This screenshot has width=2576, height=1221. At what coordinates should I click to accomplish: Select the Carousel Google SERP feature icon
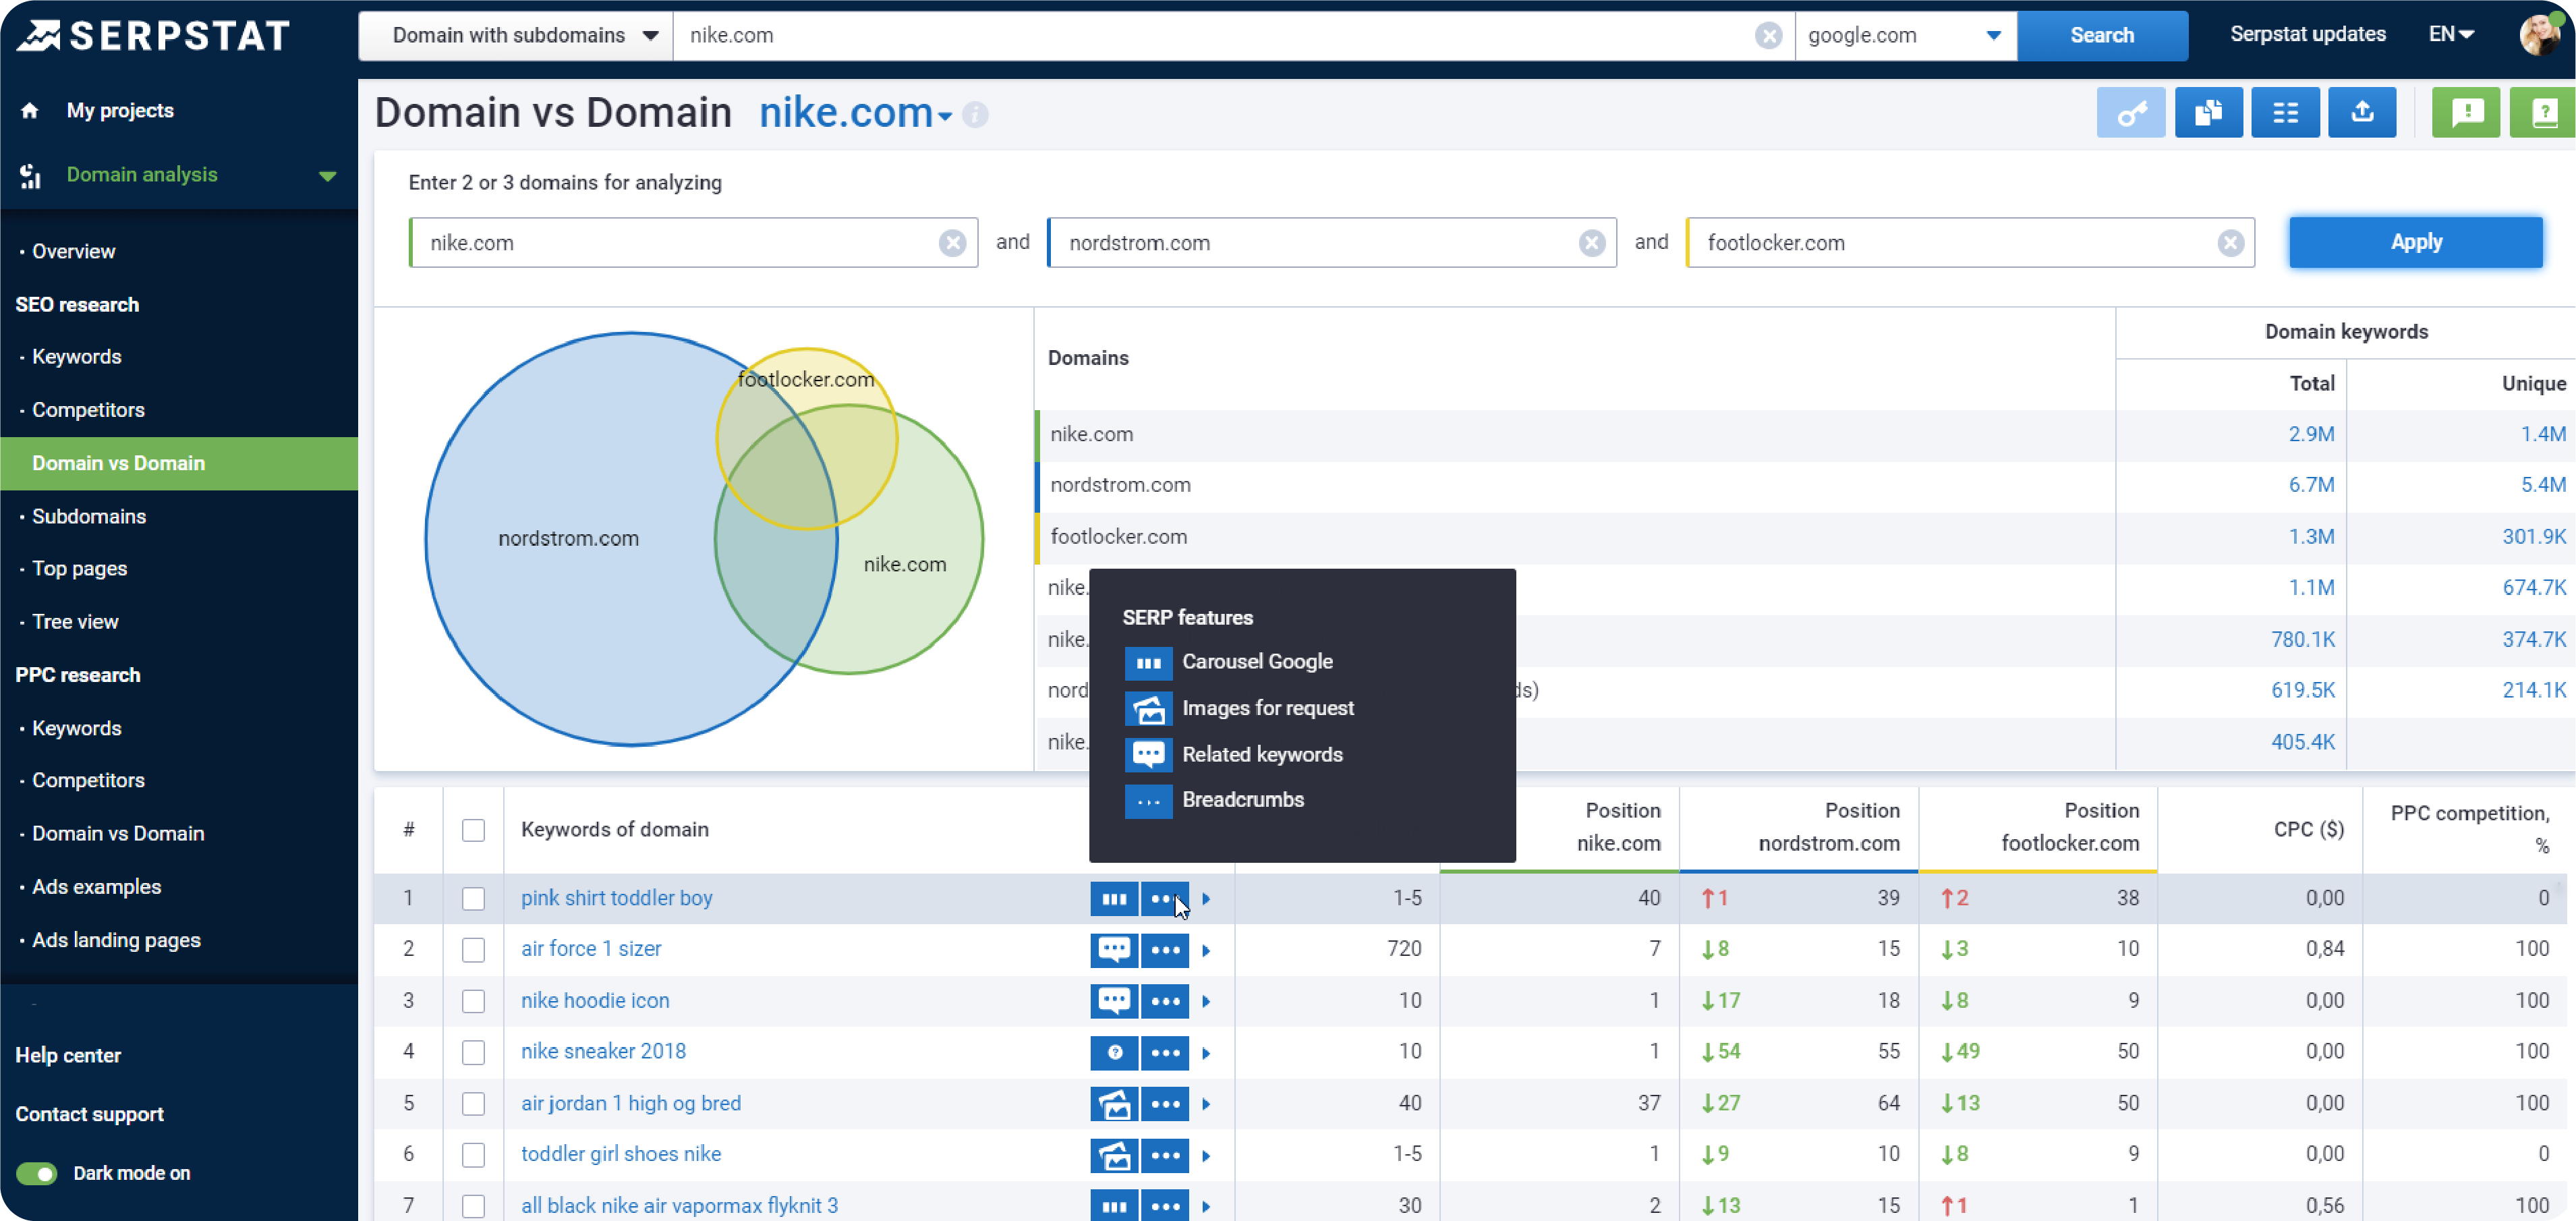tap(1148, 662)
